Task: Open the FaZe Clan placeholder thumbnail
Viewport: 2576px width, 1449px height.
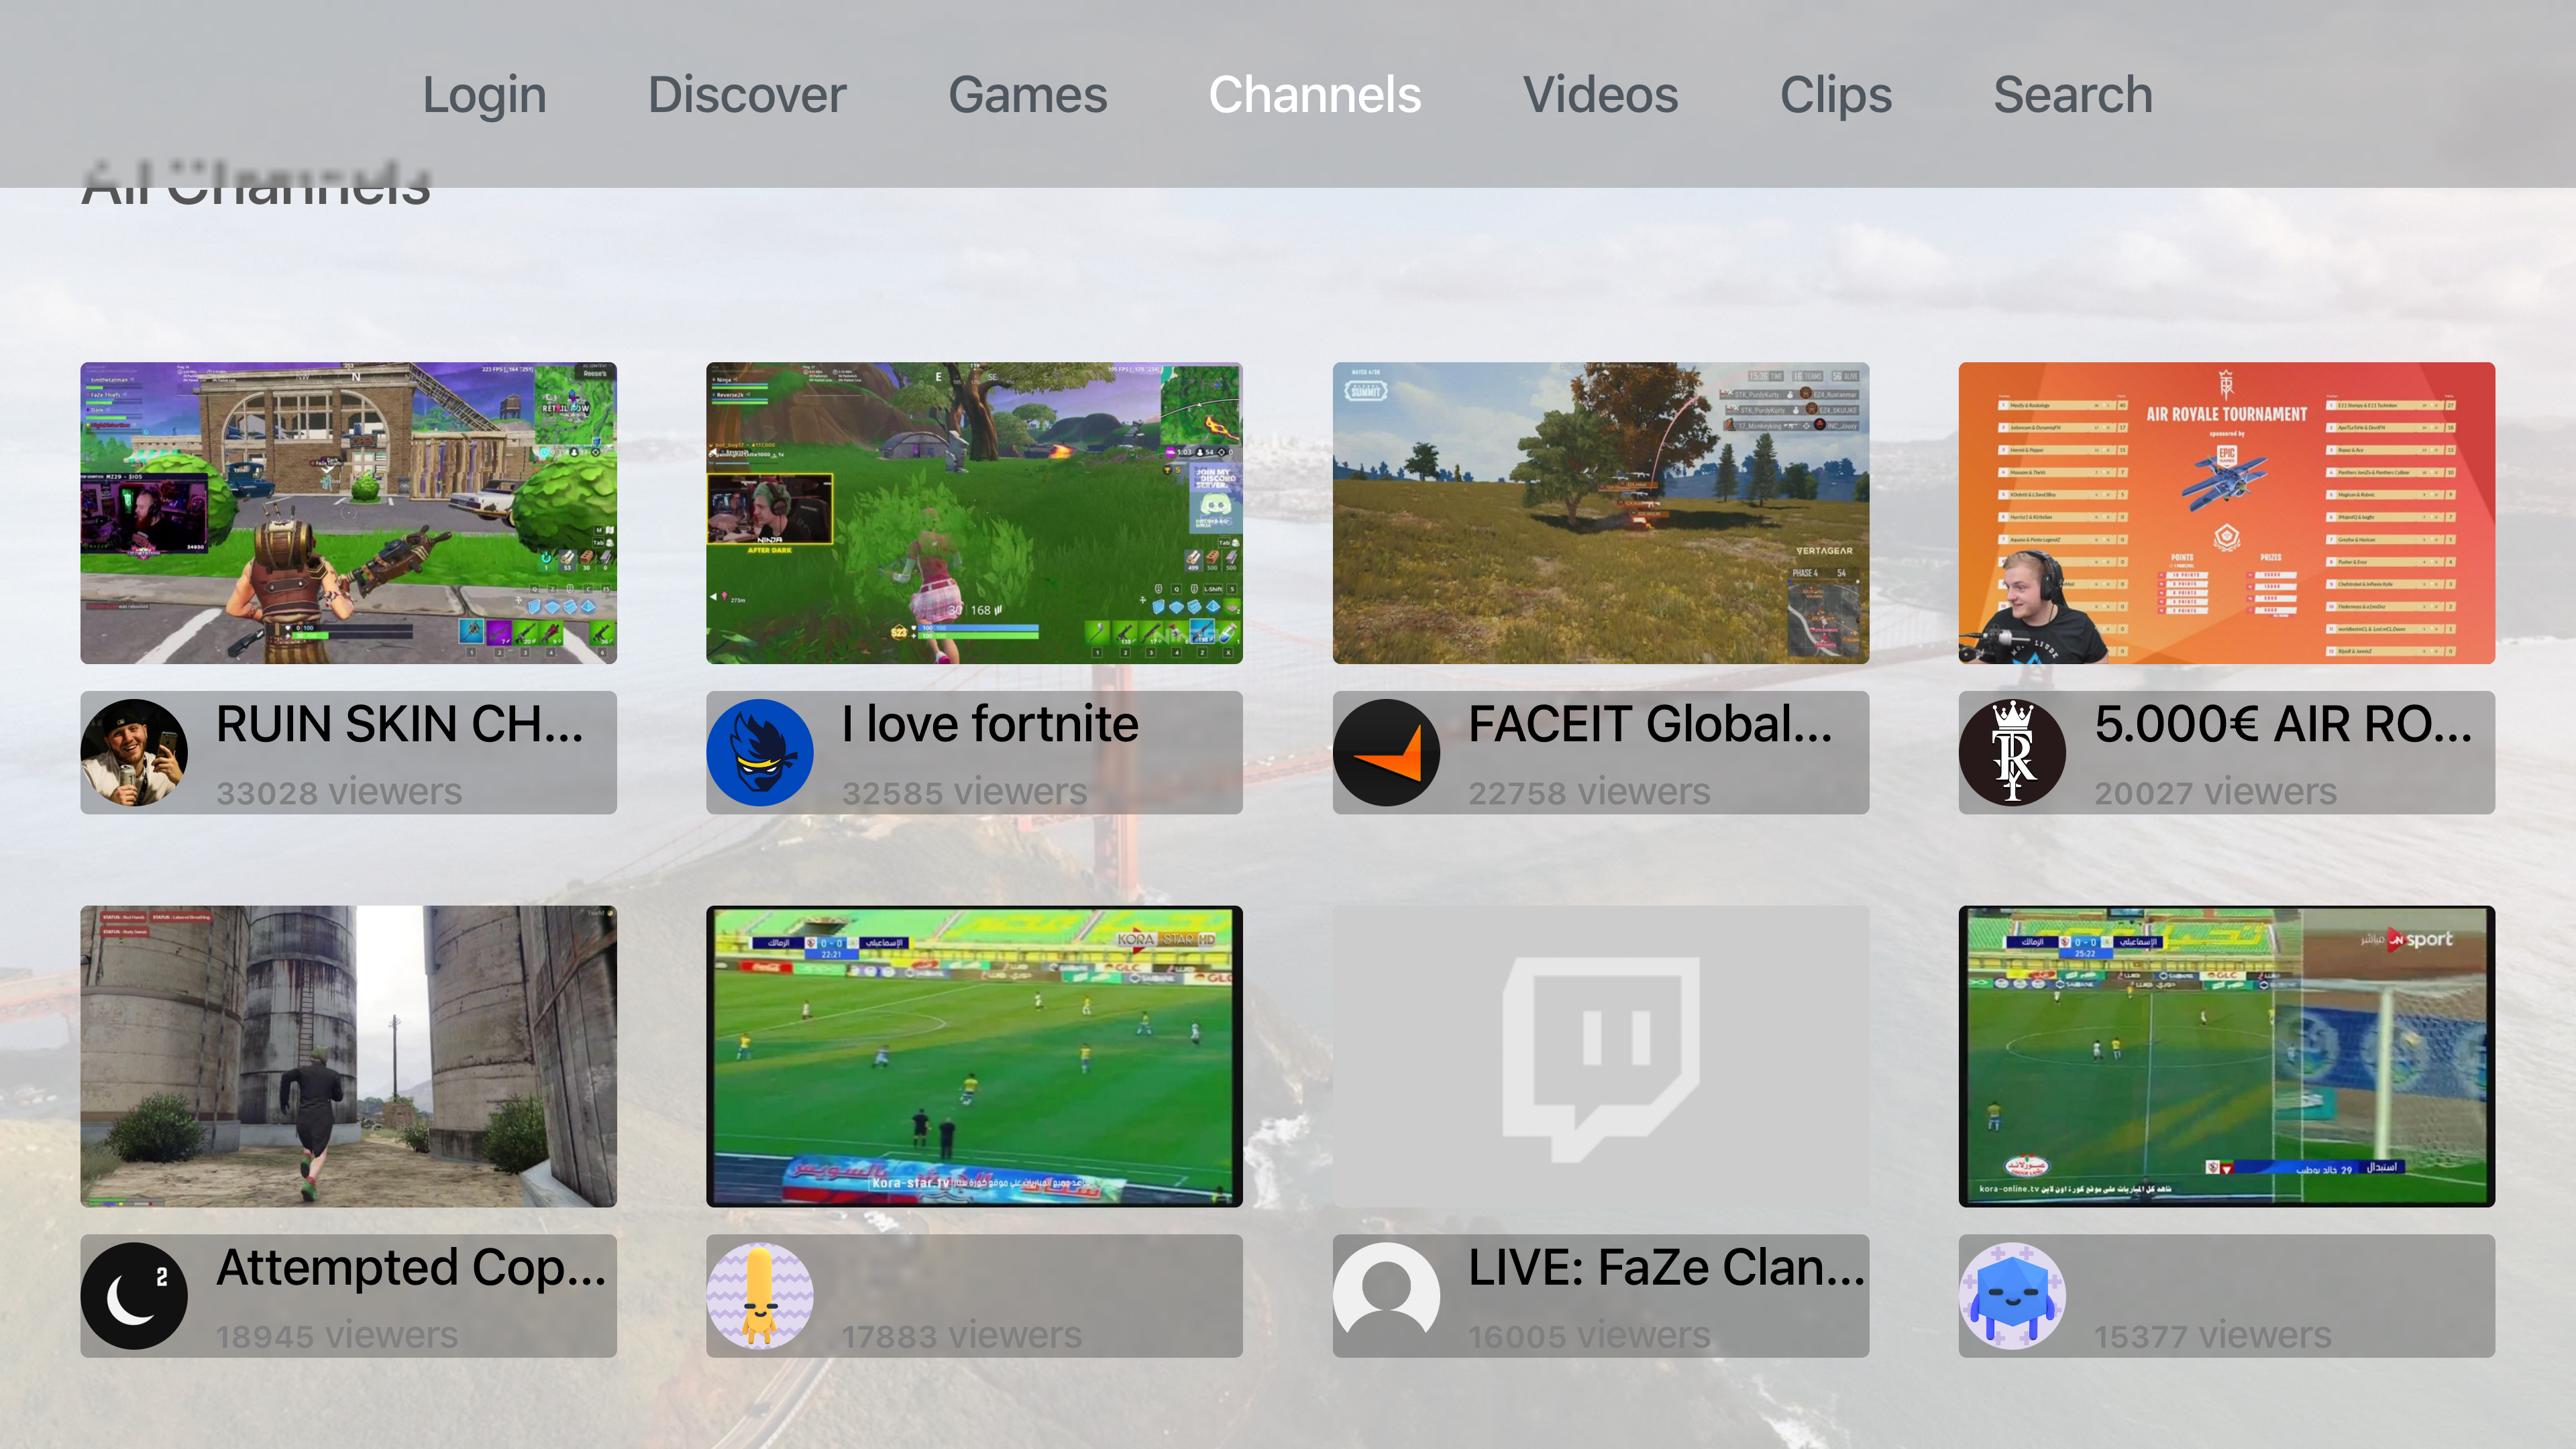Action: [x=1600, y=1056]
